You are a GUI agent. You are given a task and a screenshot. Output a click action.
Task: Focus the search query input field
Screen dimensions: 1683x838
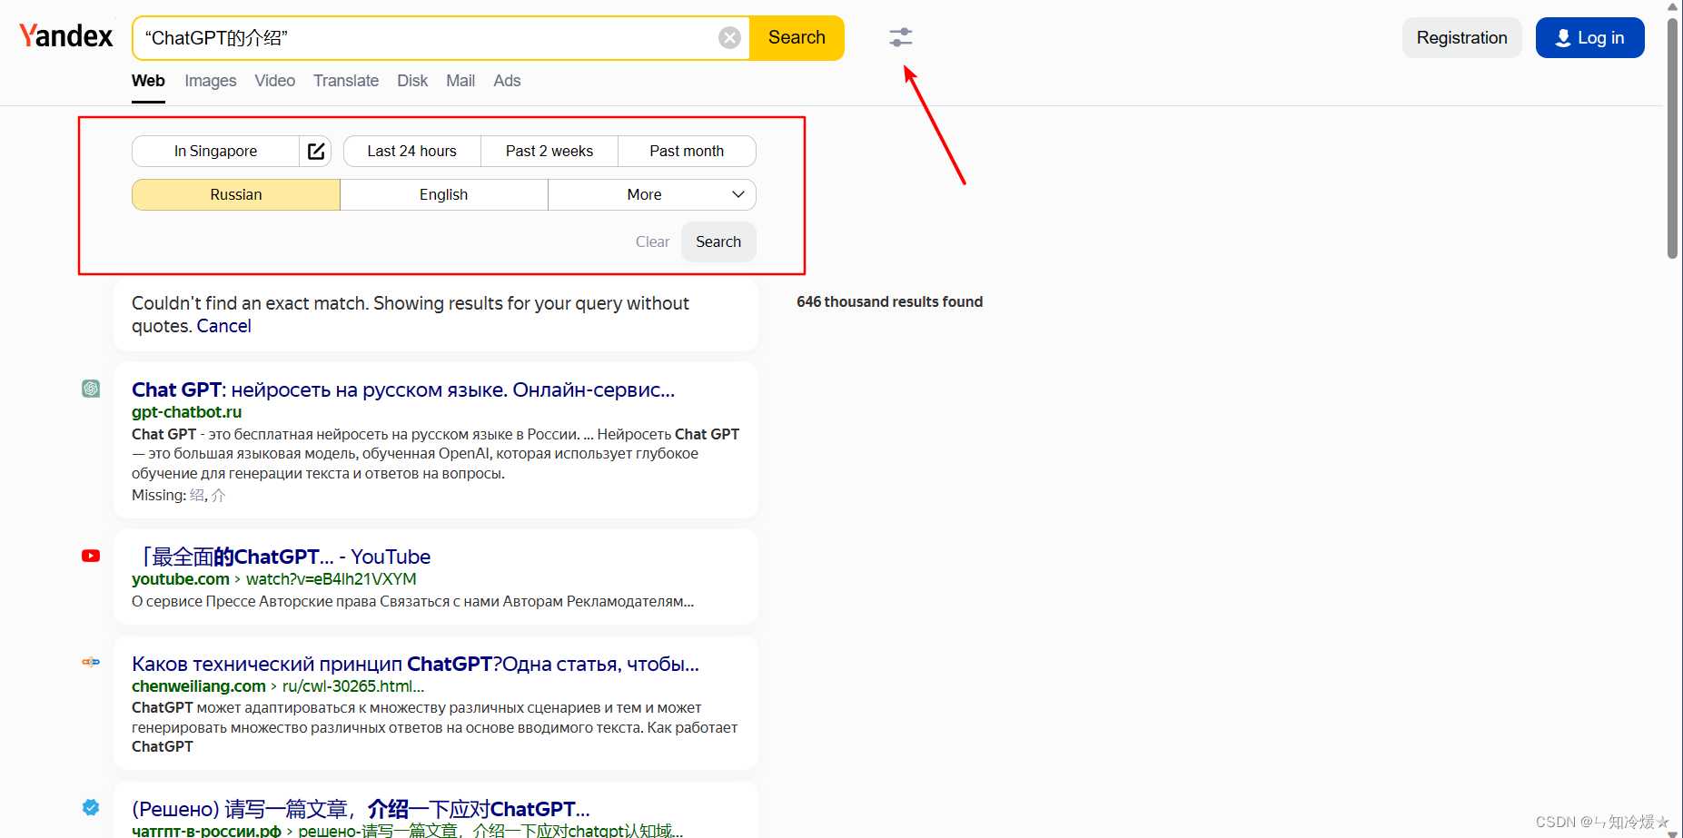[427, 38]
